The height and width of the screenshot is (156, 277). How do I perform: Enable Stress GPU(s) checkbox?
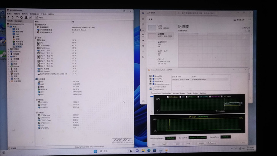[x=153, y=89]
